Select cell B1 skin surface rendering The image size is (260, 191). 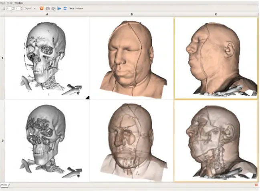click(132, 58)
